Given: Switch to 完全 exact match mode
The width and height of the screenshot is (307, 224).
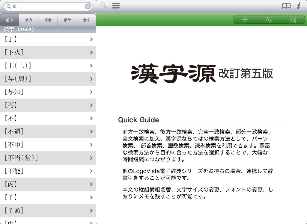Looking at the screenshot, I should click(48, 20).
